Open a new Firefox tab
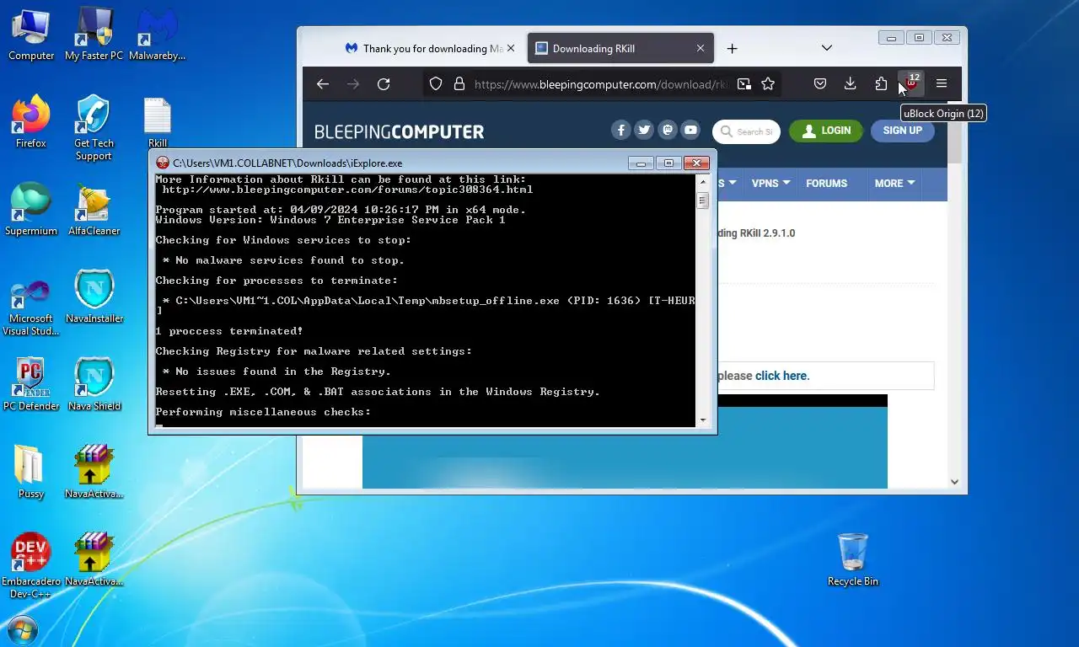 point(732,48)
